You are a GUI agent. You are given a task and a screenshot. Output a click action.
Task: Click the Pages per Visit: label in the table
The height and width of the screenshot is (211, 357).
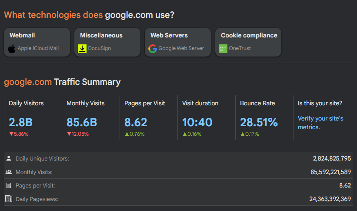[x=35, y=185]
